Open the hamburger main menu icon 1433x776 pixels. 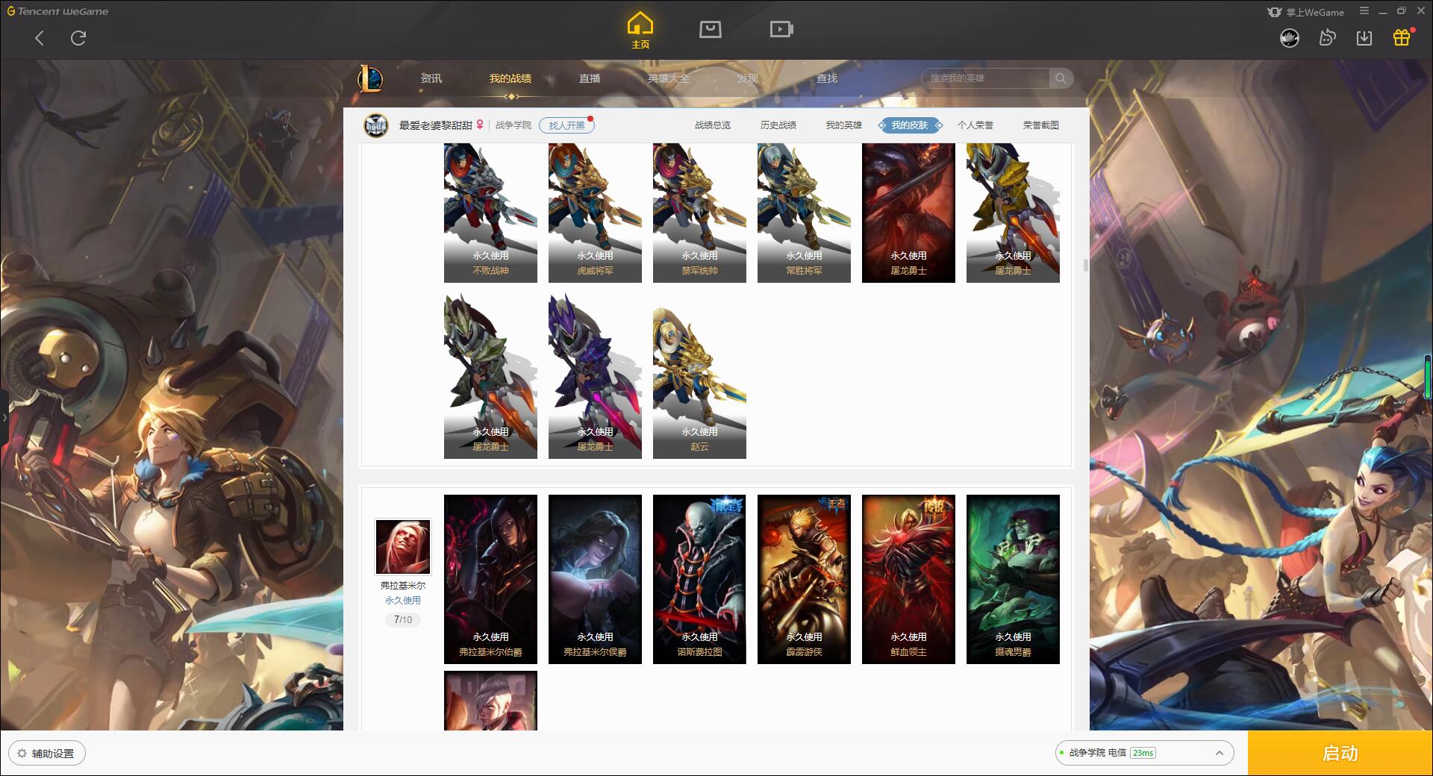click(1364, 11)
